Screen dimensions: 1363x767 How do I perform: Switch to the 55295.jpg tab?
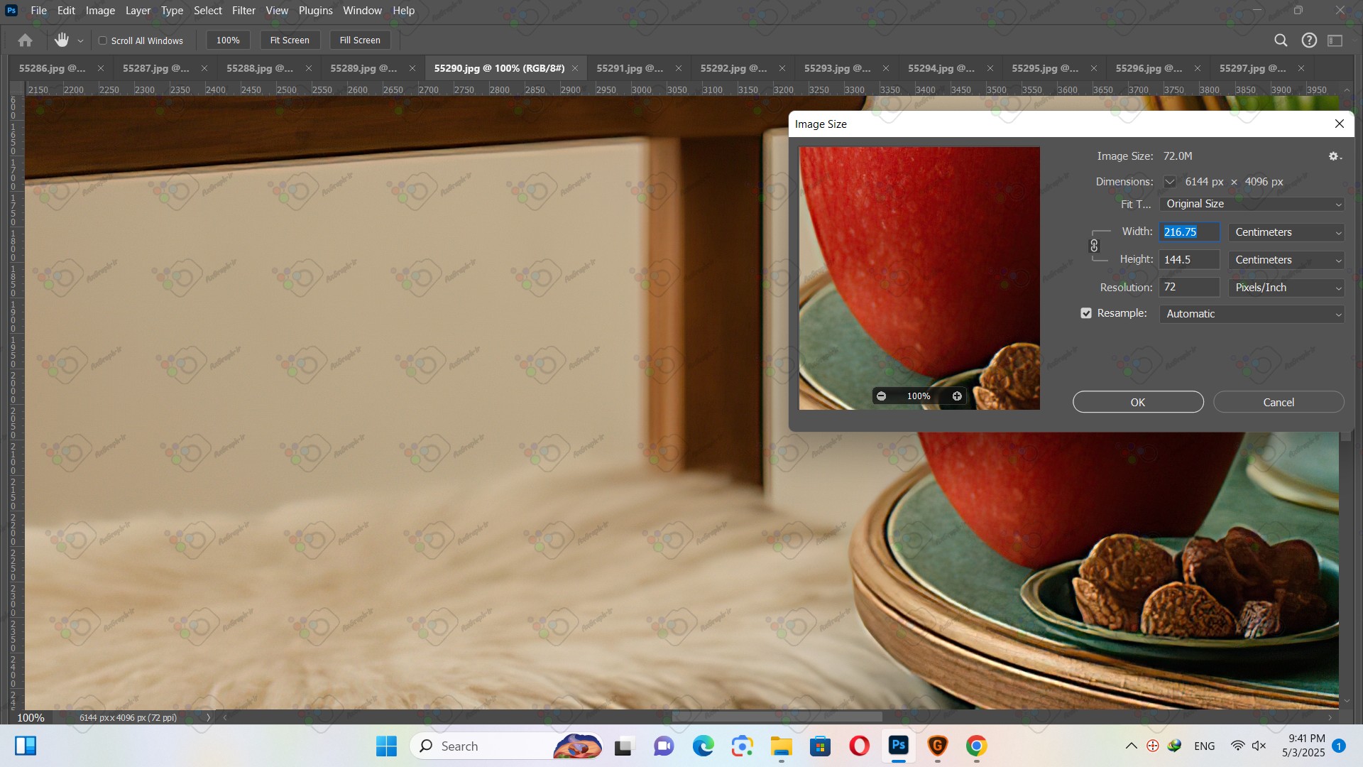1045,68
